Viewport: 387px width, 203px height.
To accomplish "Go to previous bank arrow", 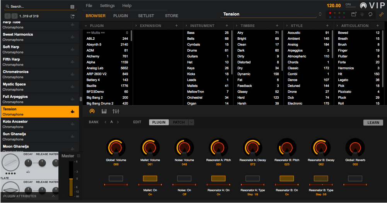I will [106, 122].
